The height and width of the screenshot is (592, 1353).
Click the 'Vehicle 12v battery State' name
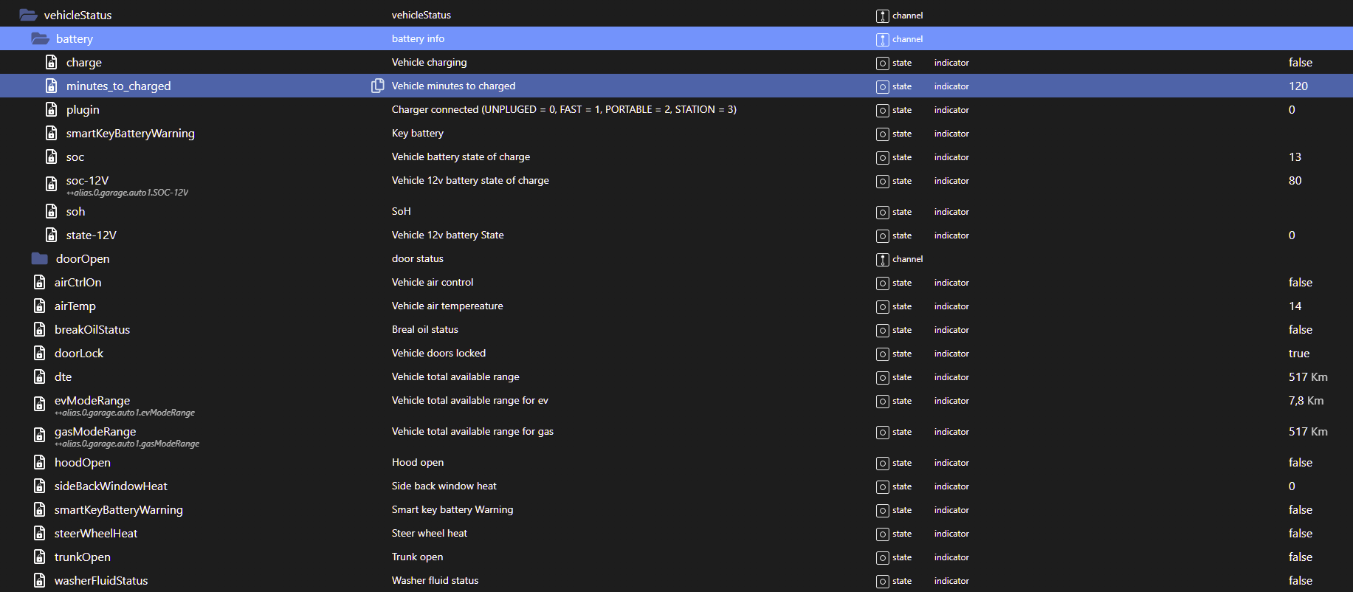(x=447, y=235)
